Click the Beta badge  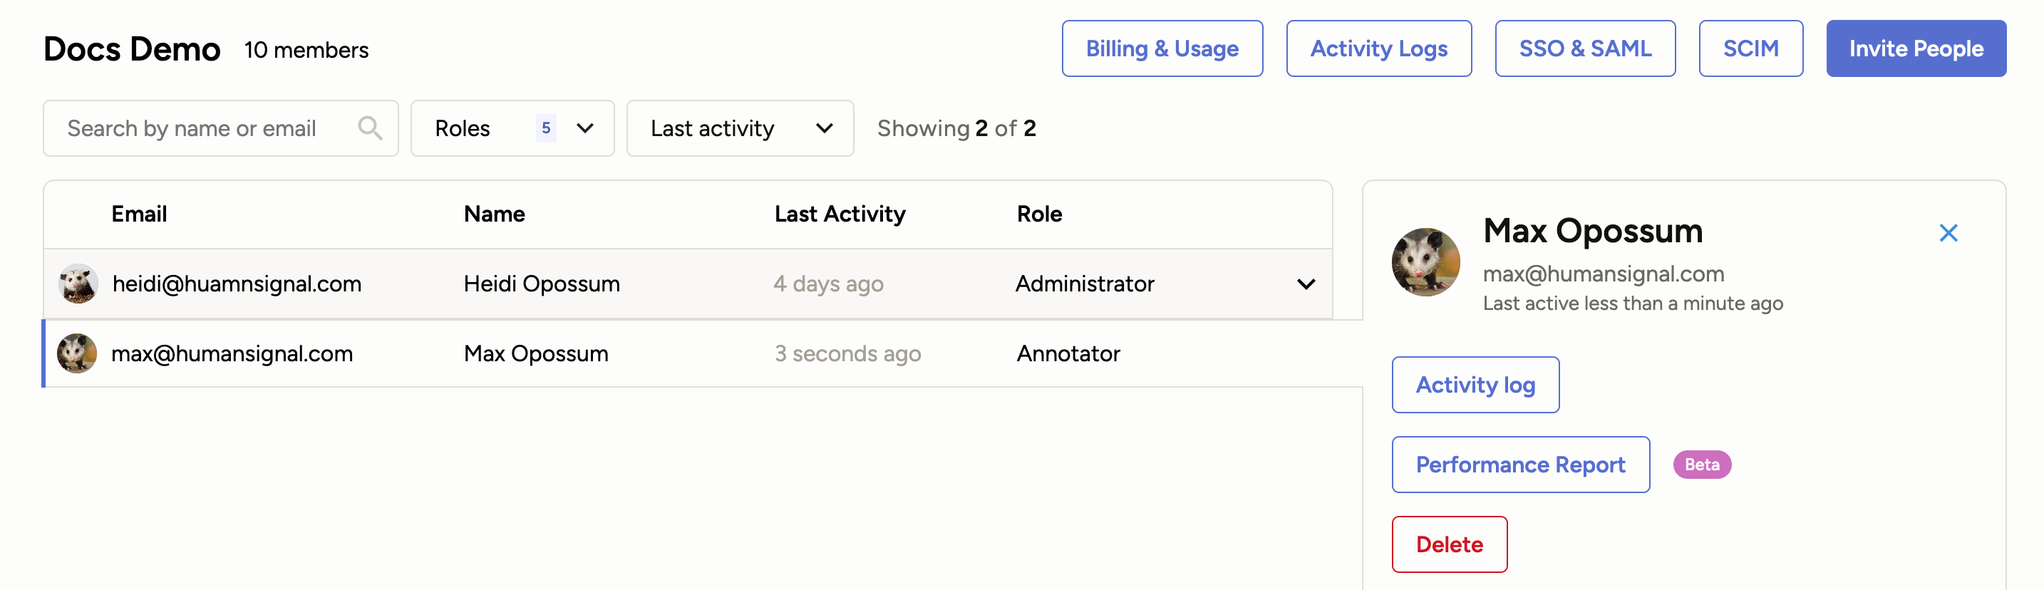[x=1702, y=465]
